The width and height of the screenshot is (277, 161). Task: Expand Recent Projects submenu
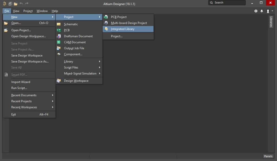coord(29,101)
